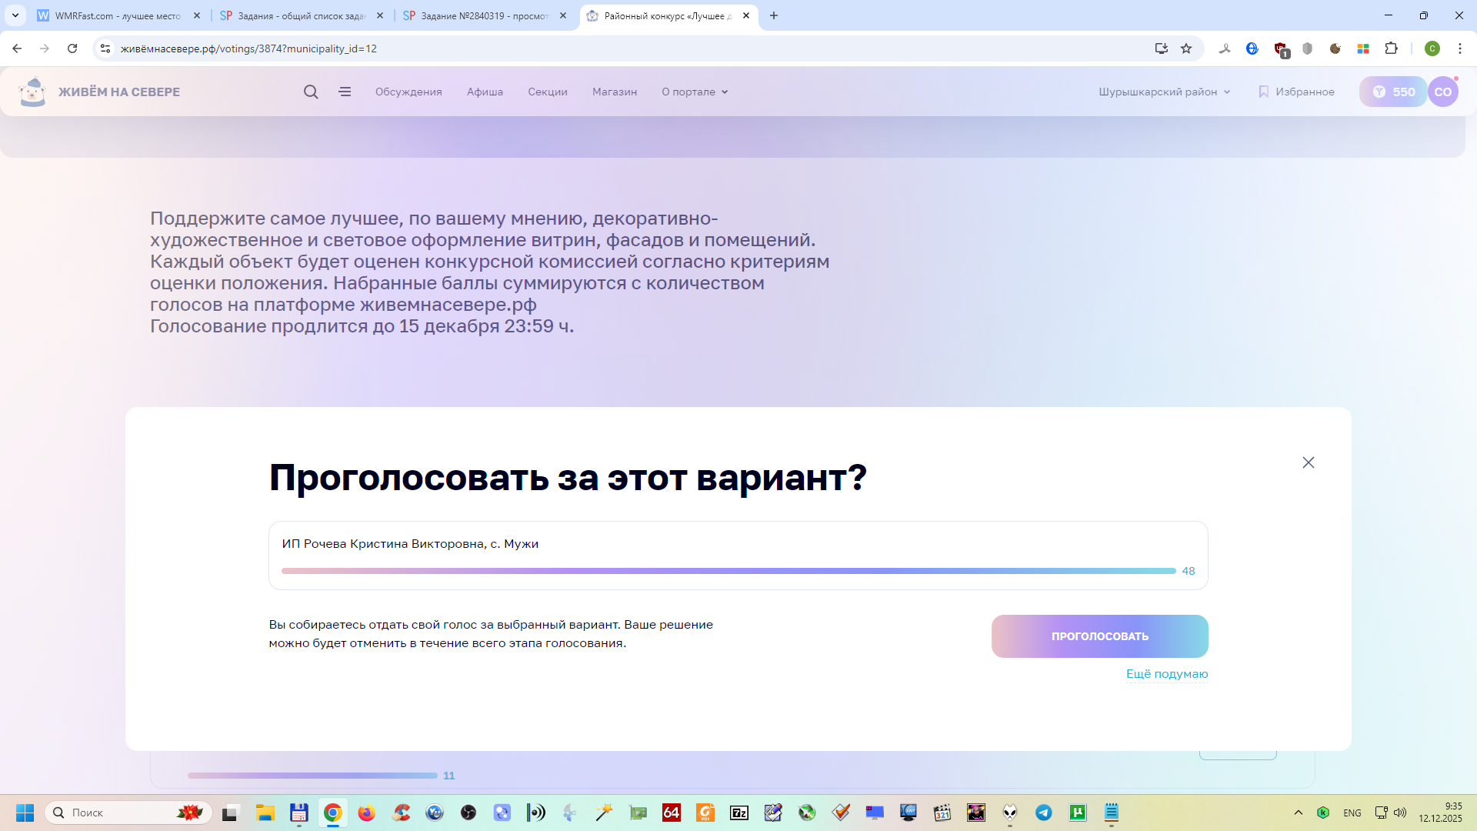The image size is (1477, 831).
Task: Go to the Афиша section
Action: tap(485, 92)
